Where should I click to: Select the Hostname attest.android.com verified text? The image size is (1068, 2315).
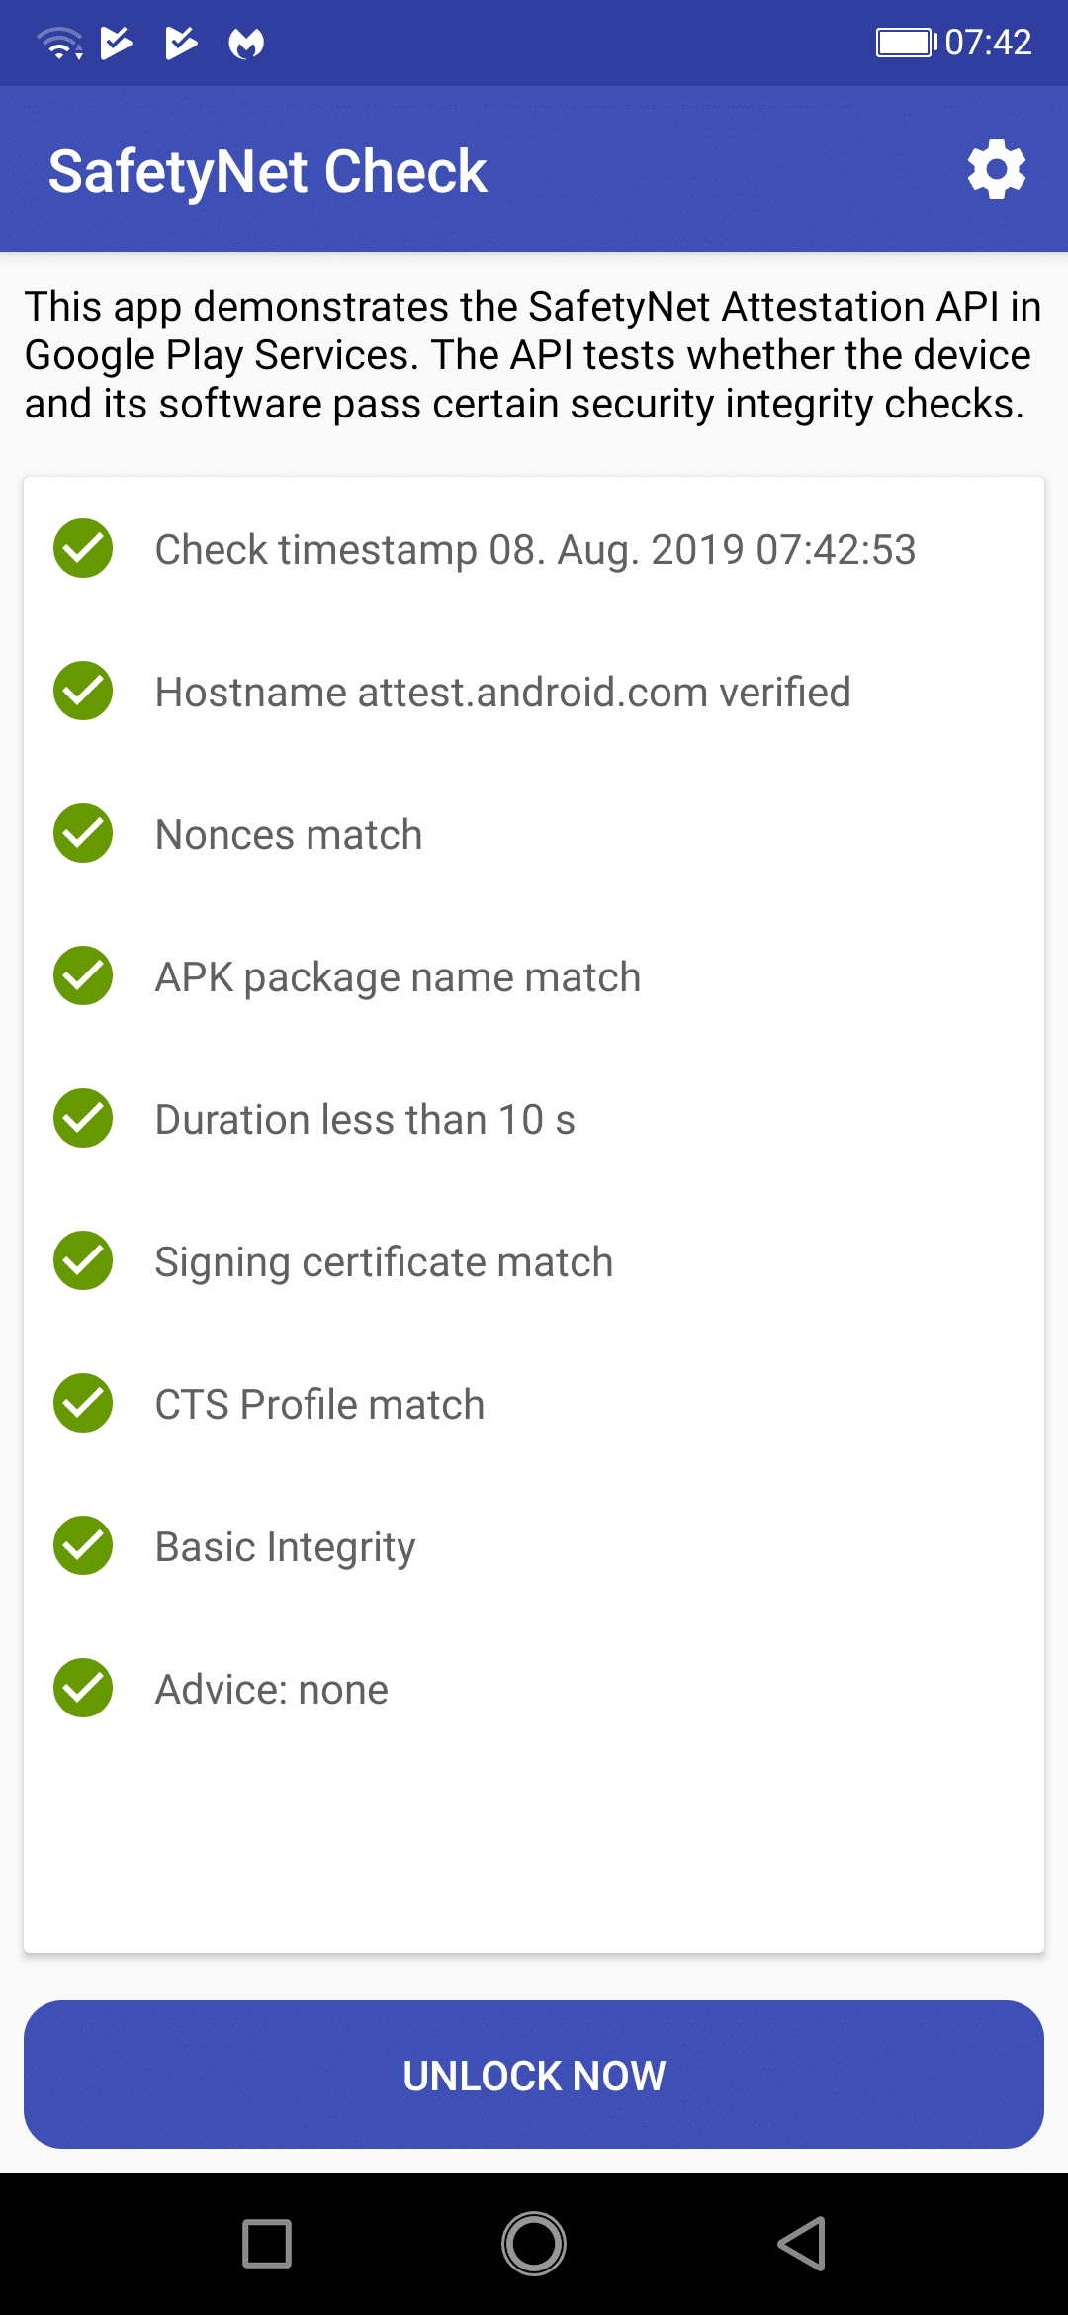[x=502, y=693]
